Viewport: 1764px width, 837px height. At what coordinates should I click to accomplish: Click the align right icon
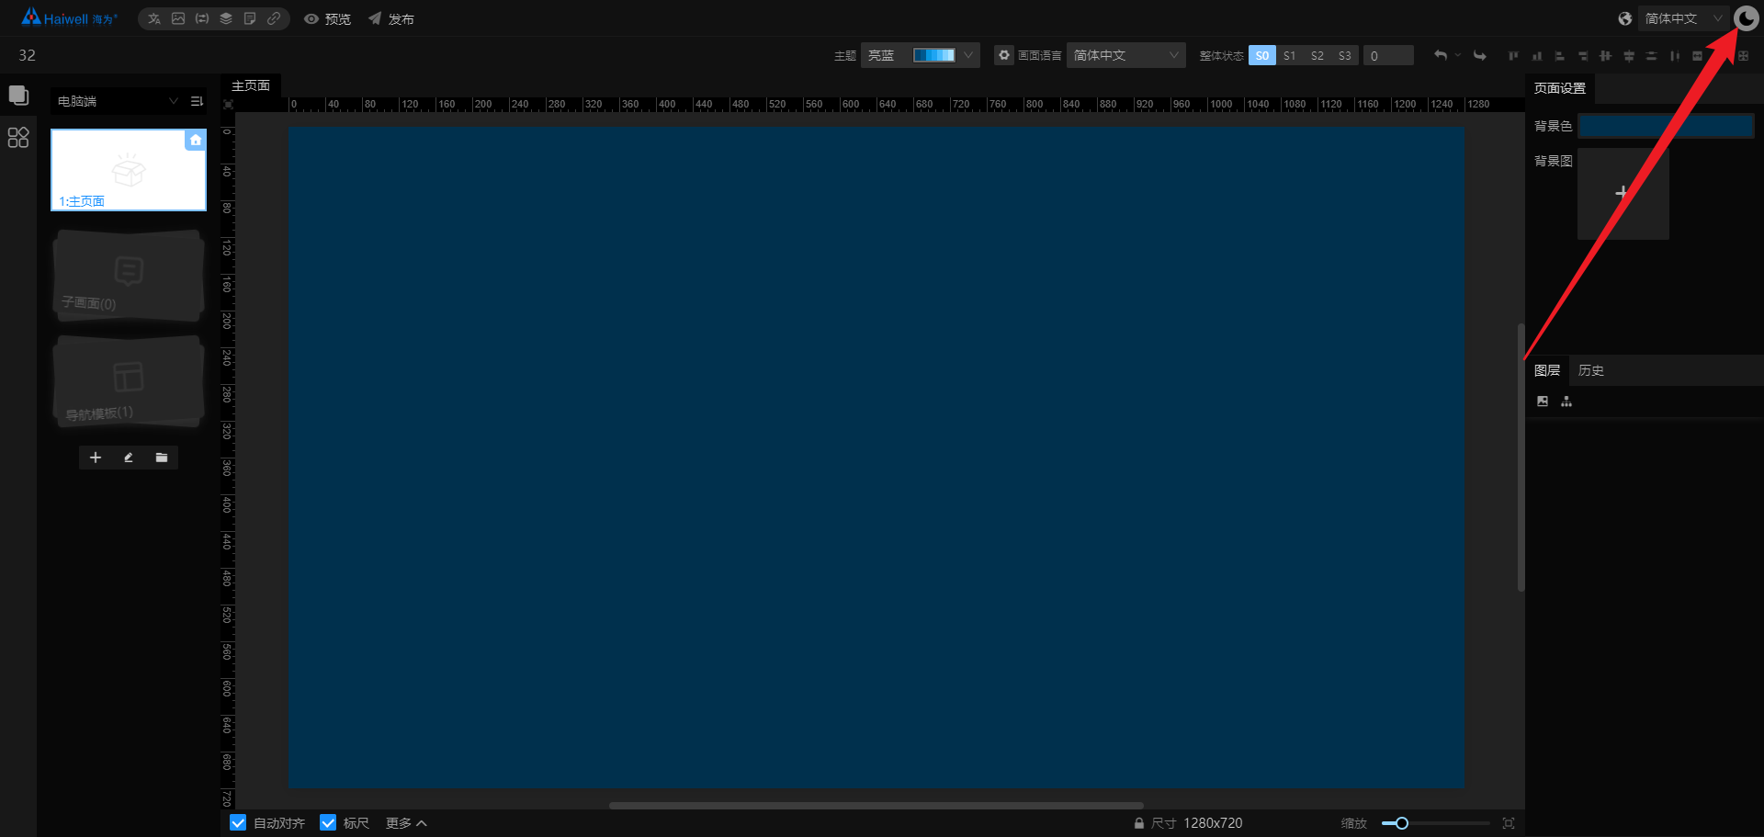[x=1582, y=56]
